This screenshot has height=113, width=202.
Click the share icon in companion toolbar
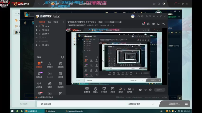point(163,24)
